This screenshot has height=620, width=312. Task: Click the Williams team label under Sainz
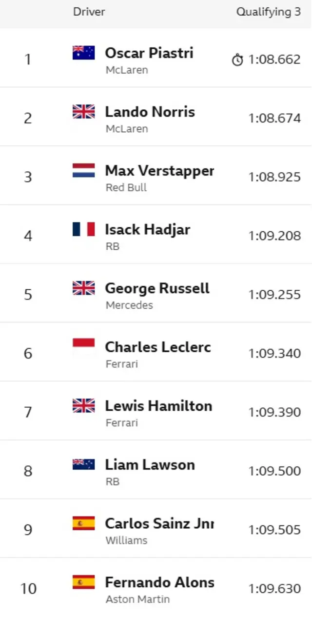(x=126, y=540)
